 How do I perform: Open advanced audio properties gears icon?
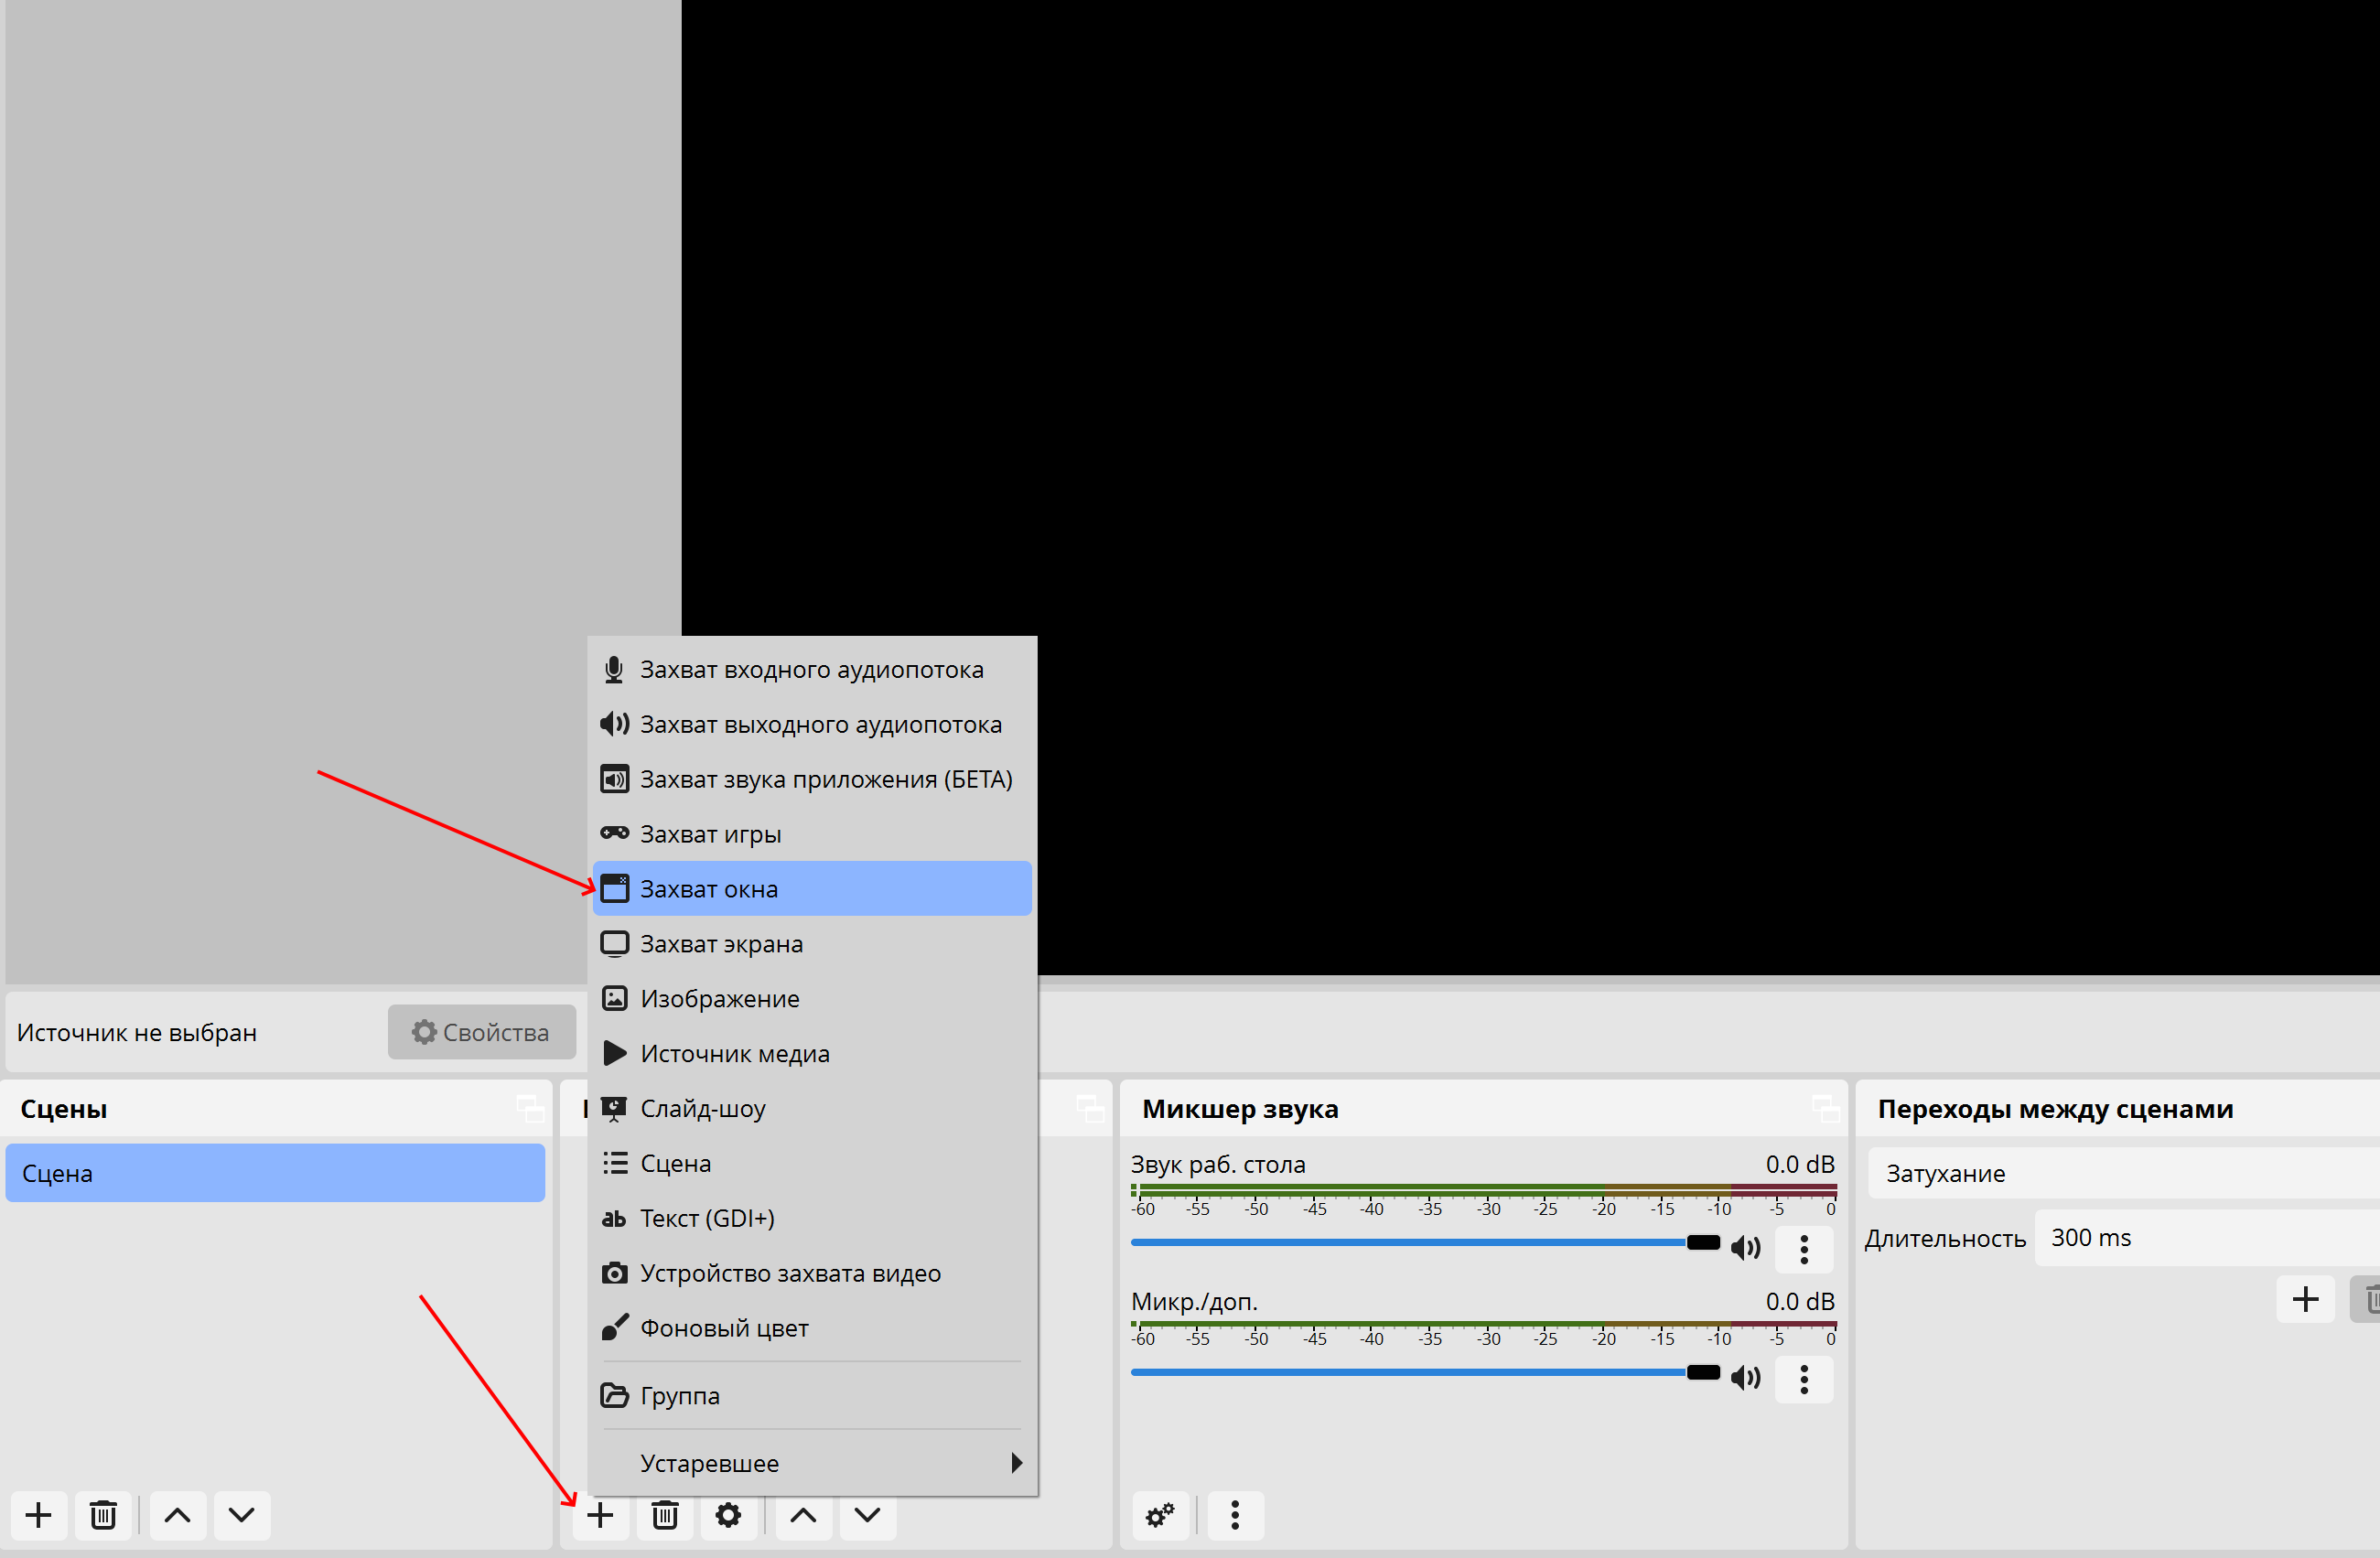point(1161,1515)
